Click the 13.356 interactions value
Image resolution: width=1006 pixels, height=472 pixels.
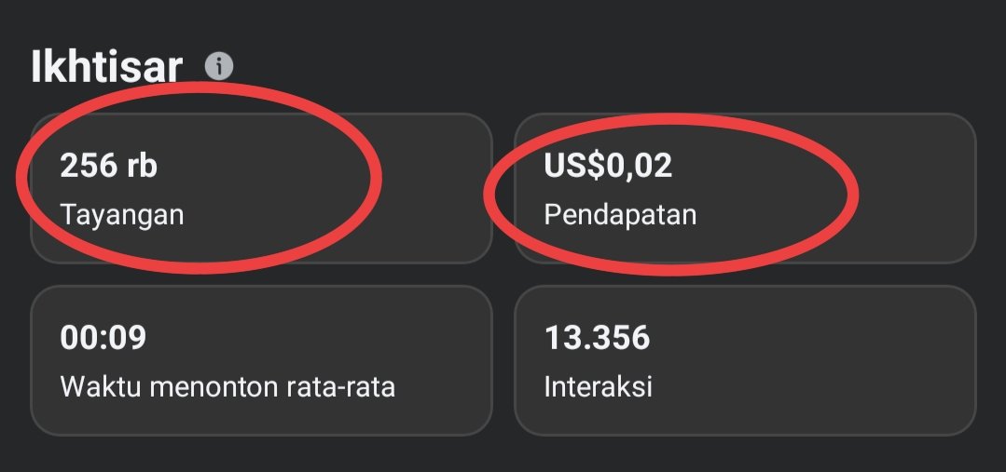click(597, 337)
